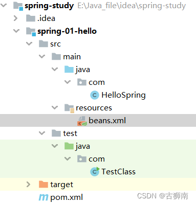196x204 pixels.
Task: Click the TestClass runnable class icon
Action: coord(95,172)
